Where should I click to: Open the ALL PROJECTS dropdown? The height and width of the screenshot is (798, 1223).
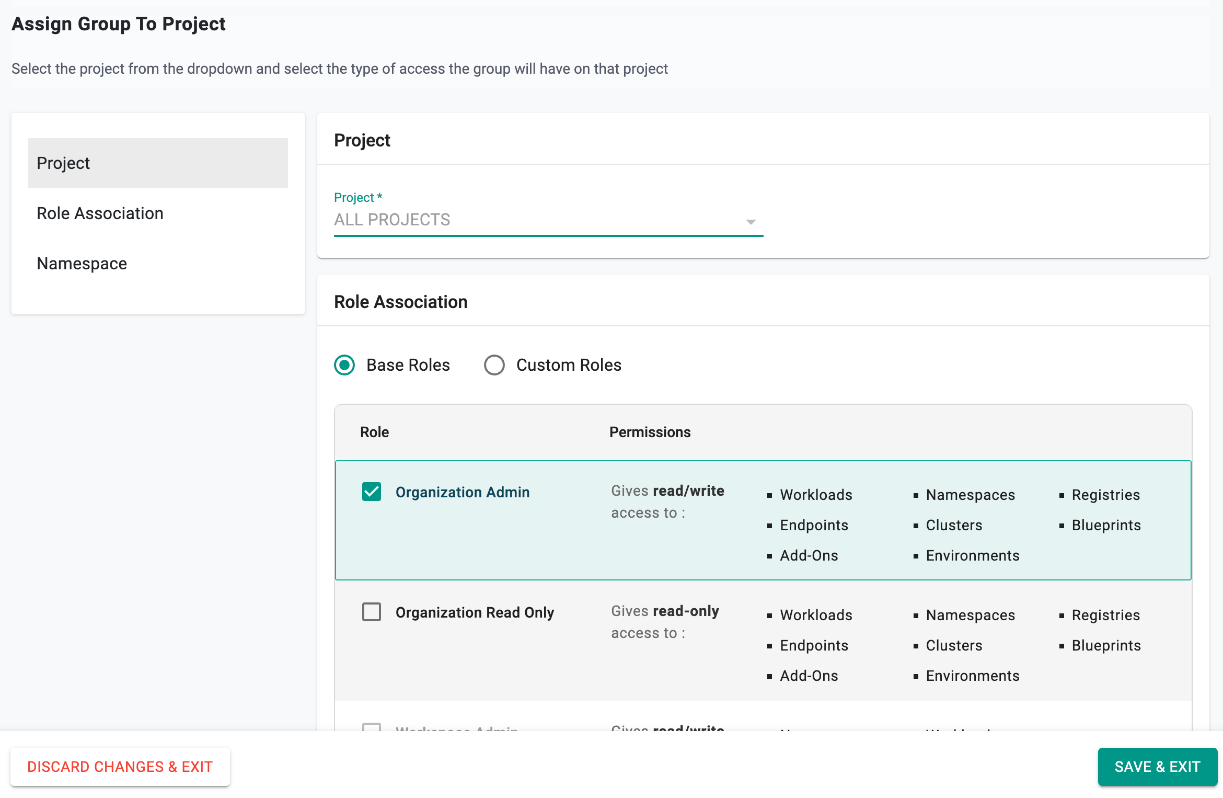pyautogui.click(x=548, y=220)
